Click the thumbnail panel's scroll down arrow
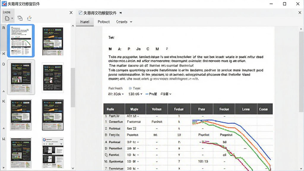This screenshot has width=304, height=171. pos(73,168)
